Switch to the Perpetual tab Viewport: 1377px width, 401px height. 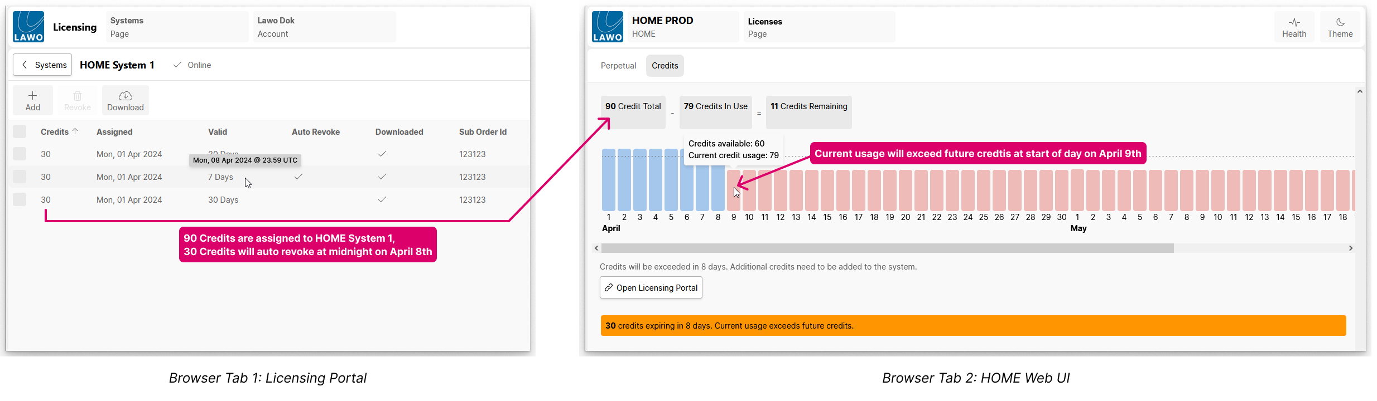click(618, 66)
